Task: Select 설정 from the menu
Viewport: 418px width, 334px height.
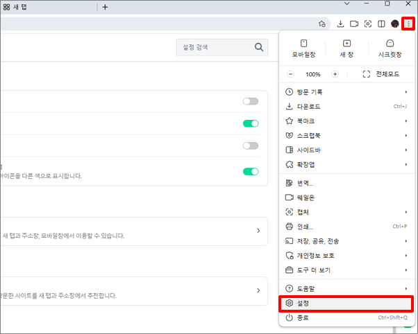Action: (x=346, y=304)
